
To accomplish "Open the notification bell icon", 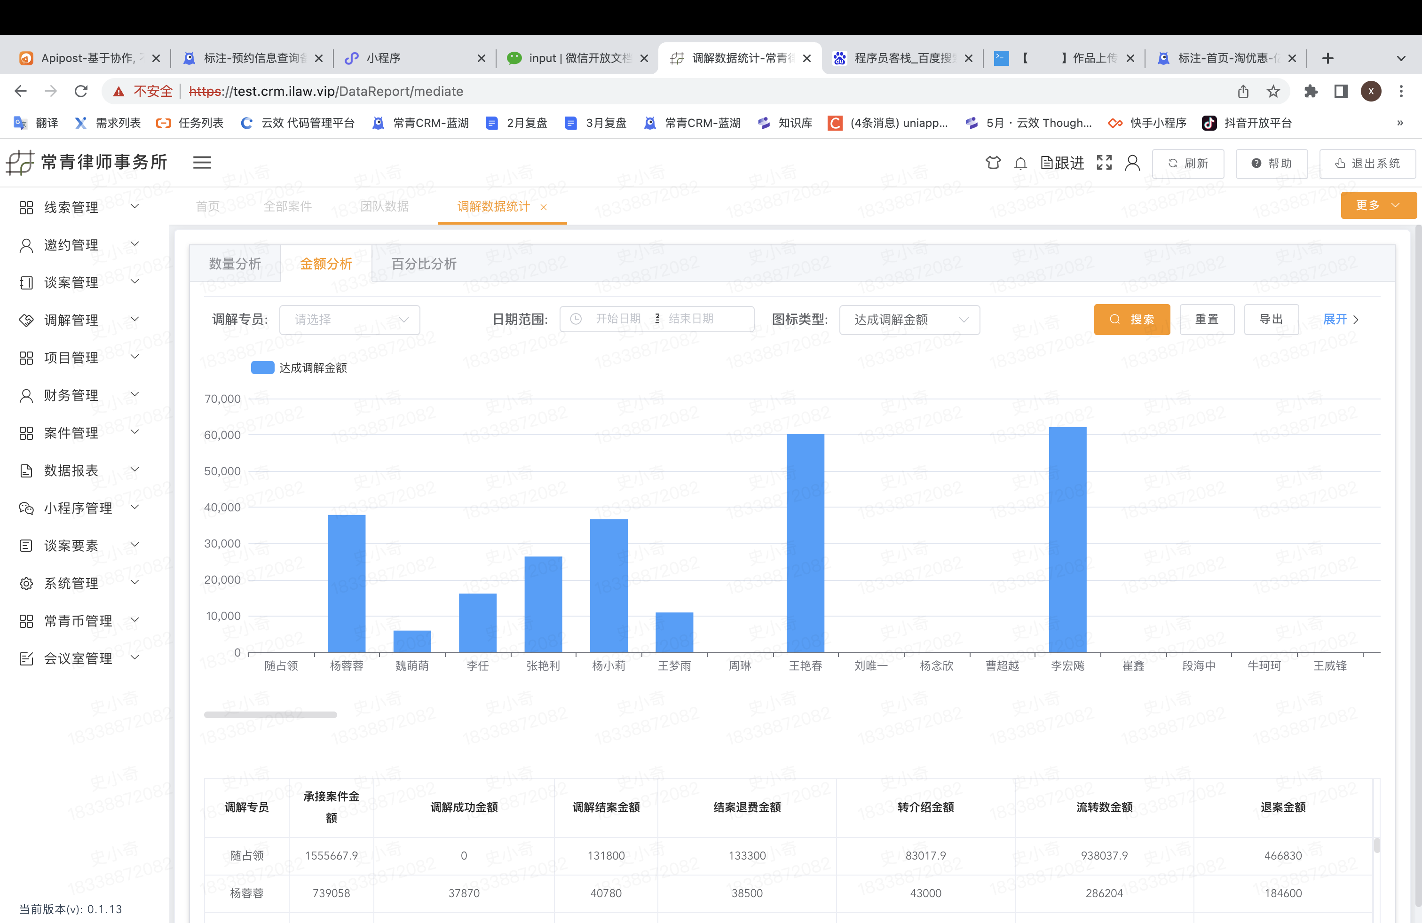I will pyautogui.click(x=1020, y=163).
